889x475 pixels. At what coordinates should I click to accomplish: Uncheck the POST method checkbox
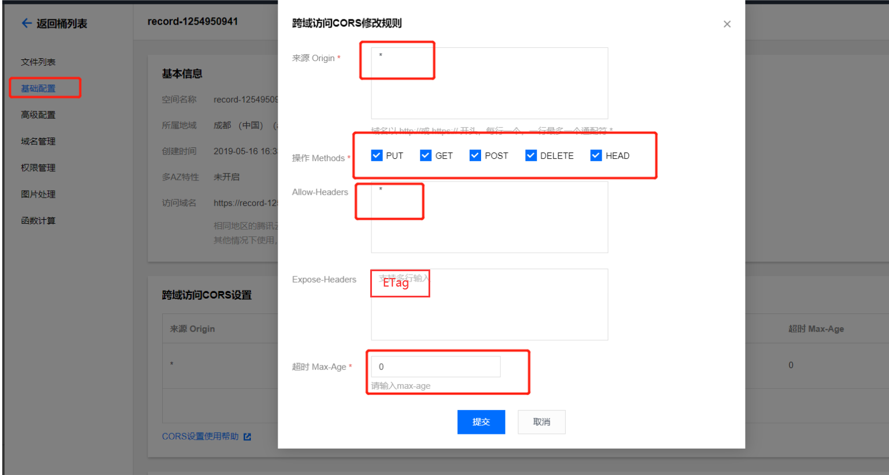pyautogui.click(x=475, y=155)
